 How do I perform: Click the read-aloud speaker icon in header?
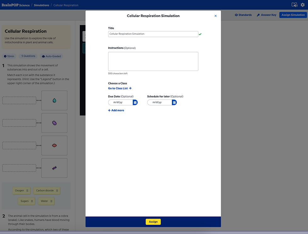[x=294, y=5]
